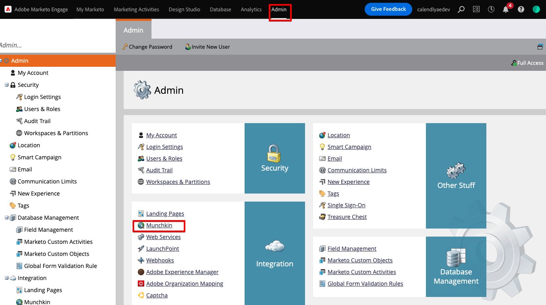
Task: Click the Security padlock tile
Action: [274, 158]
